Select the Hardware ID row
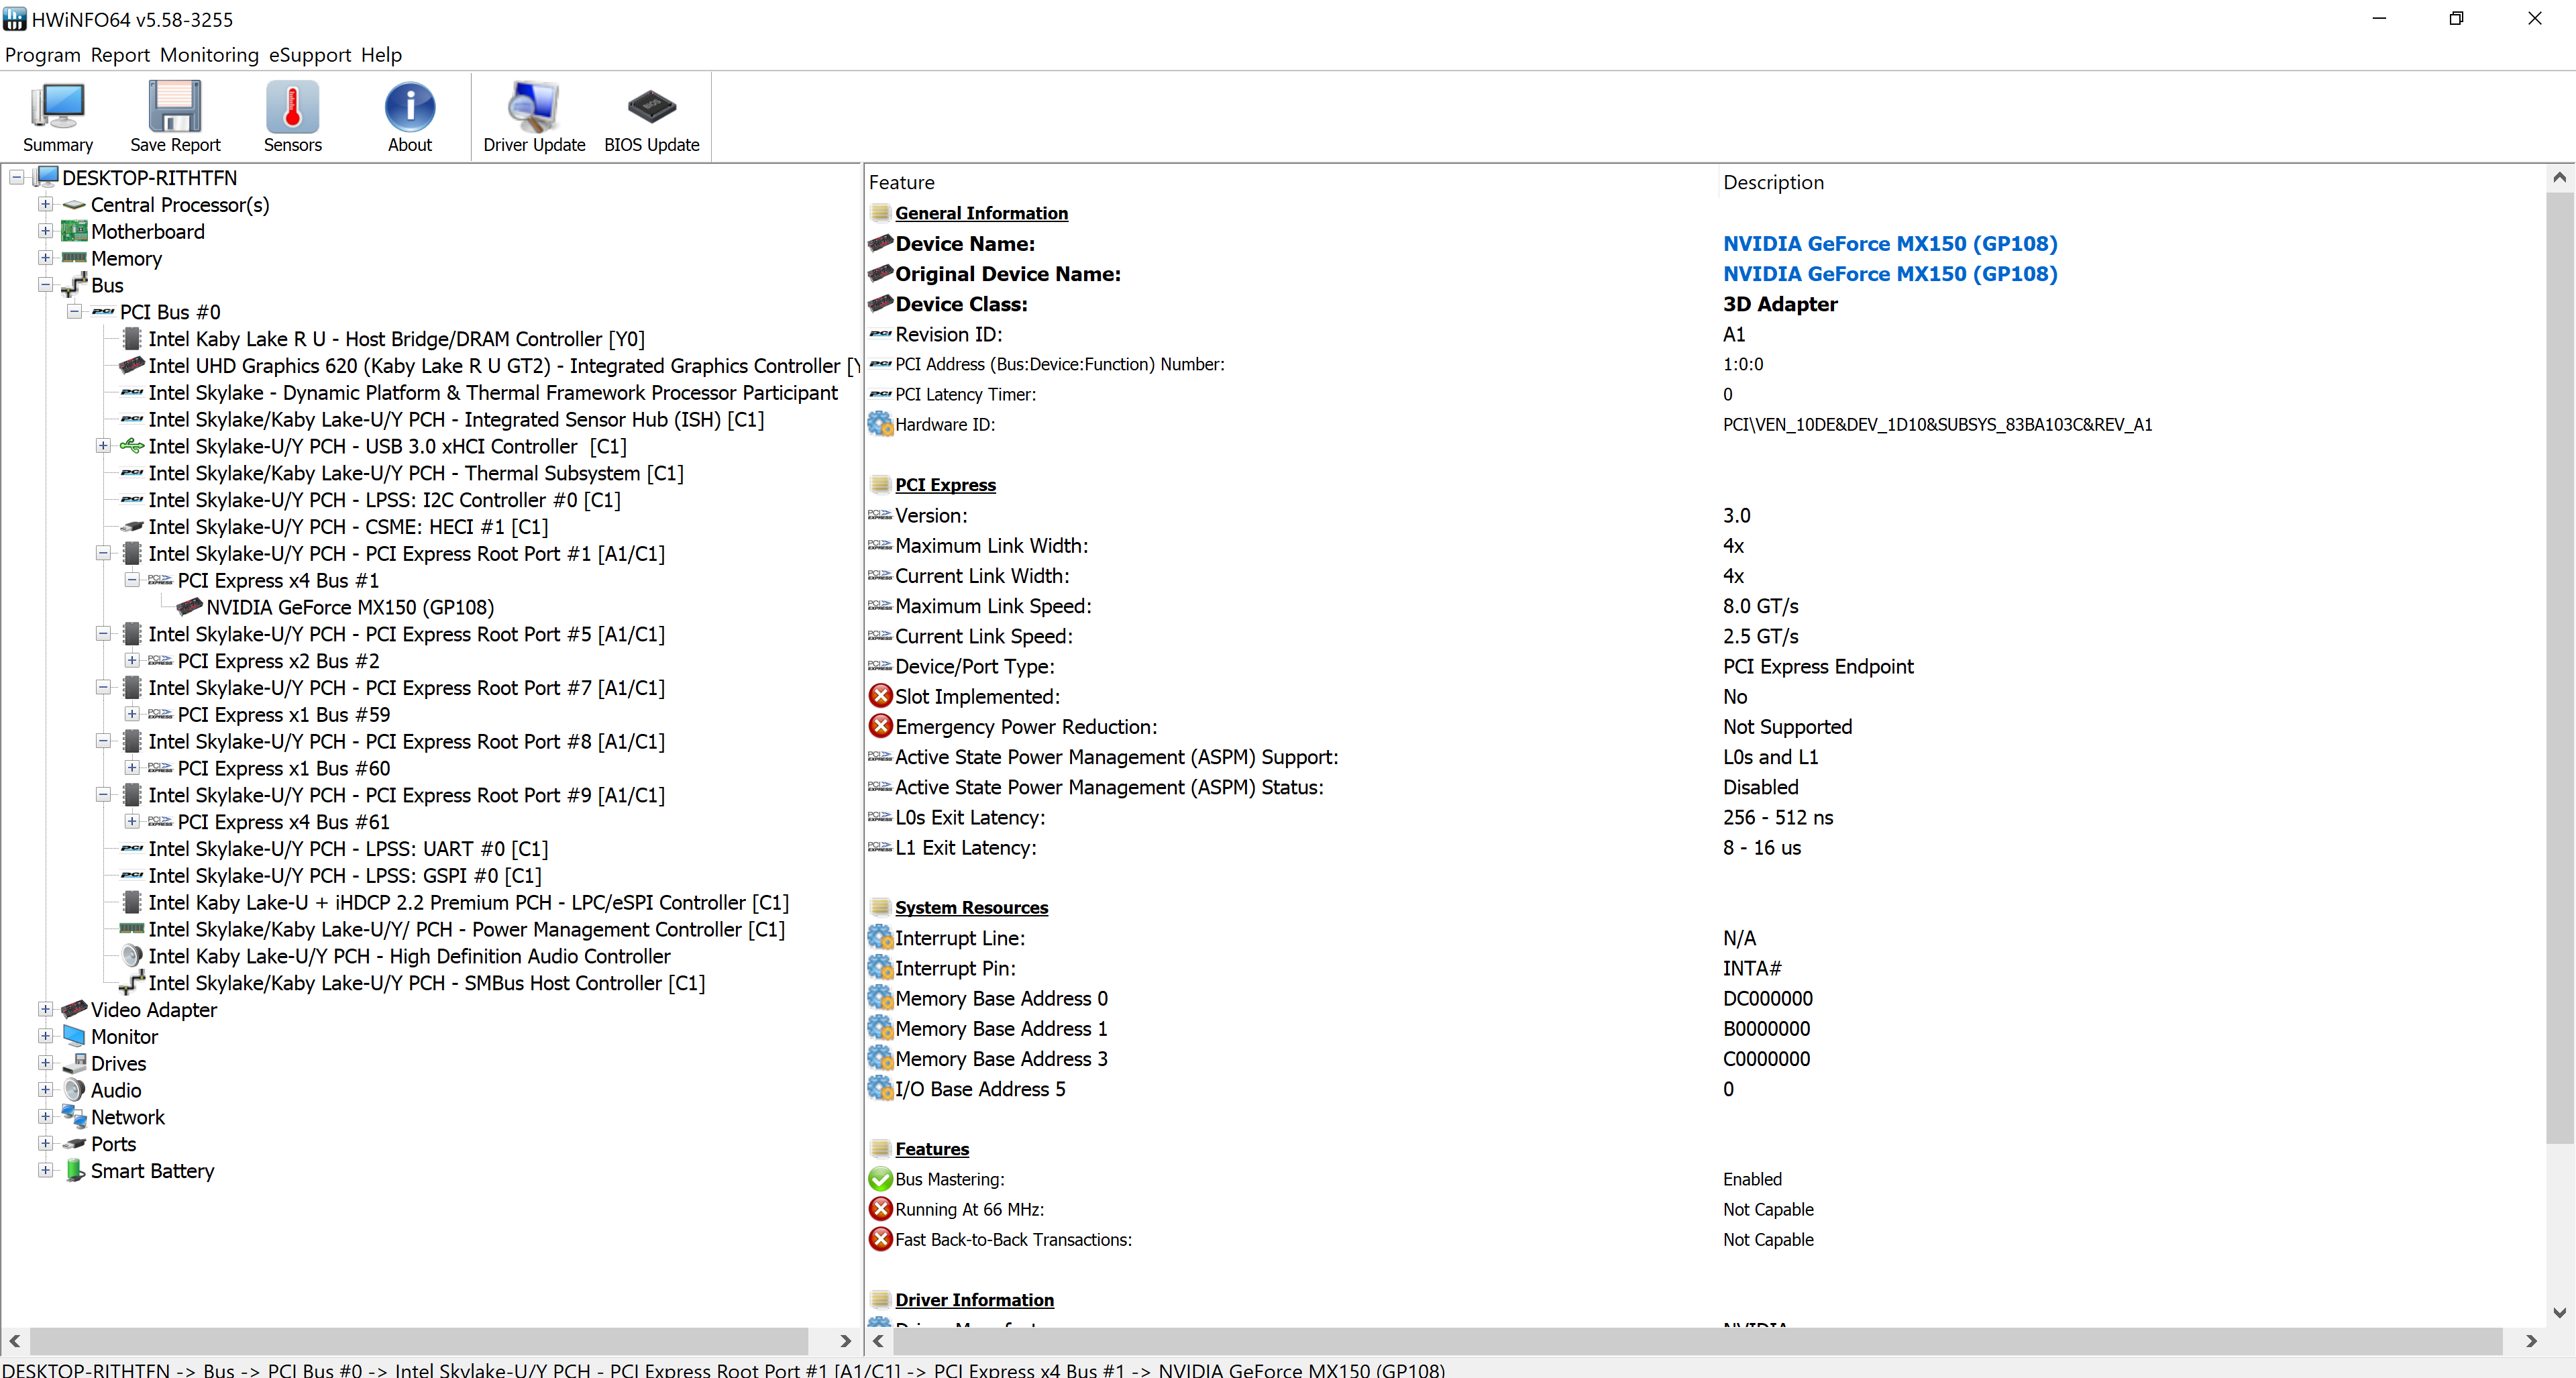This screenshot has height=1378, width=2576. click(1705, 425)
